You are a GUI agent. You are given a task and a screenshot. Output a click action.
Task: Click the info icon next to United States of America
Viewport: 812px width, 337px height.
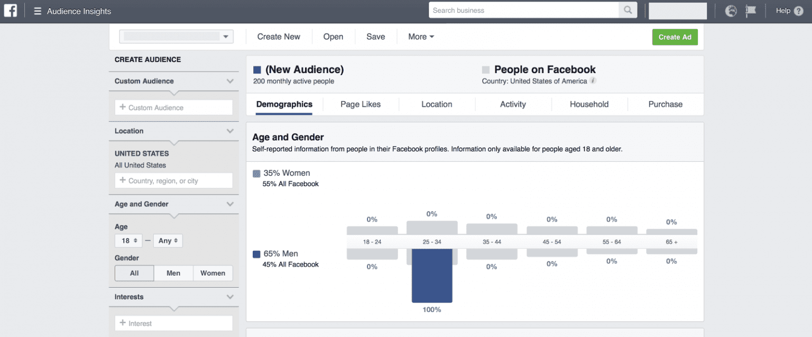[593, 81]
